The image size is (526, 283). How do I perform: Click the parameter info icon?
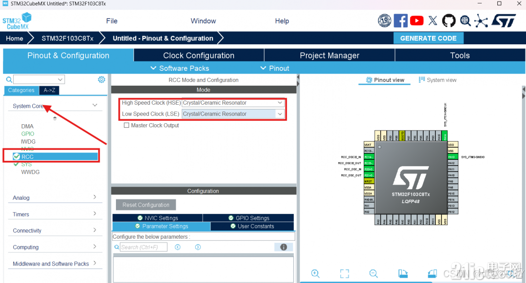click(x=283, y=247)
